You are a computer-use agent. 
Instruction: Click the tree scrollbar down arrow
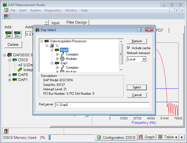click(121, 70)
